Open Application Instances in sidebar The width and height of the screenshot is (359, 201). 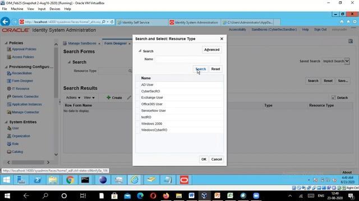point(27,104)
